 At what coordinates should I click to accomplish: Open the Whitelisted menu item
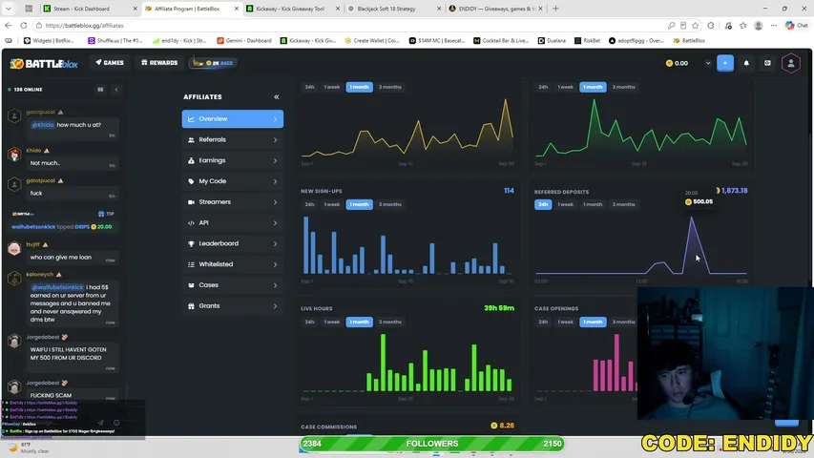point(233,264)
